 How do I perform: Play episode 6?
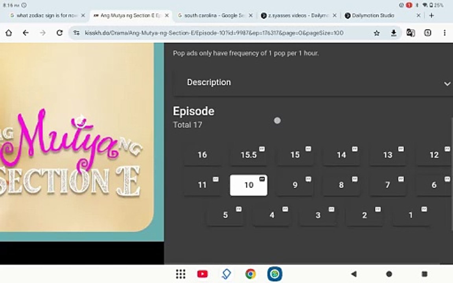[434, 185]
